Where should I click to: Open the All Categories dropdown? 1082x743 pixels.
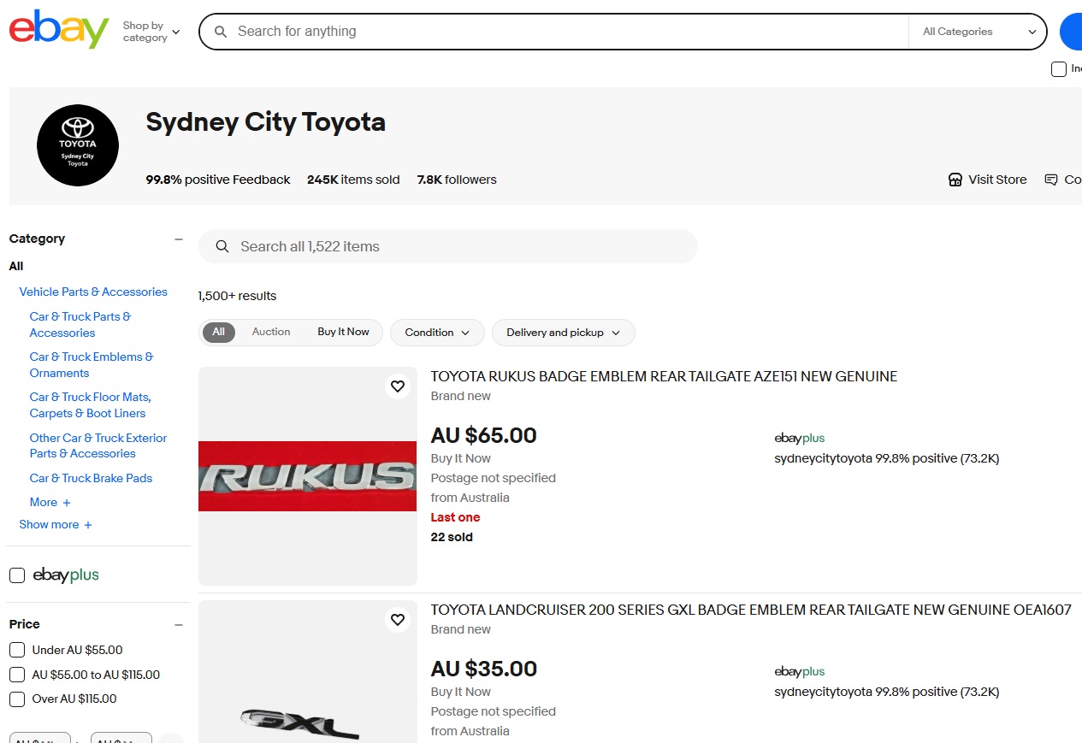pyautogui.click(x=979, y=32)
